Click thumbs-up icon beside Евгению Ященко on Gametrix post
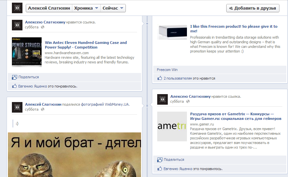Viewport: 288px width, 177px height. (160, 168)
